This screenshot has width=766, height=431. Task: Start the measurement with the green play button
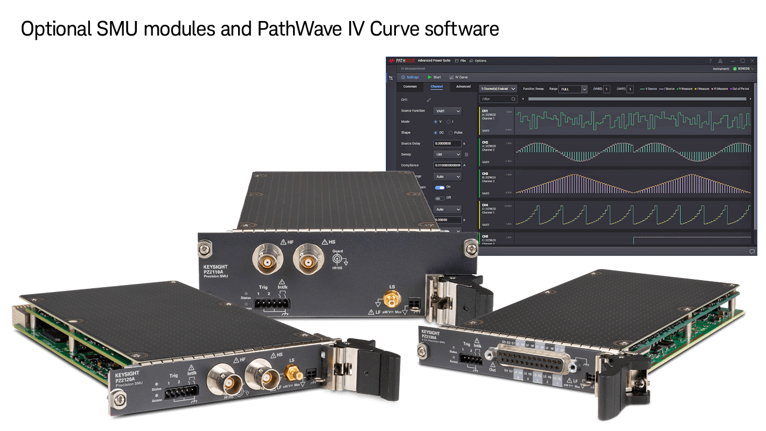(x=434, y=77)
